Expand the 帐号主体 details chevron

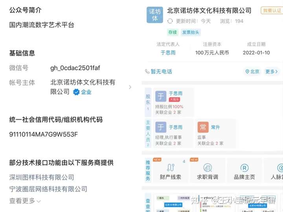click(x=130, y=87)
